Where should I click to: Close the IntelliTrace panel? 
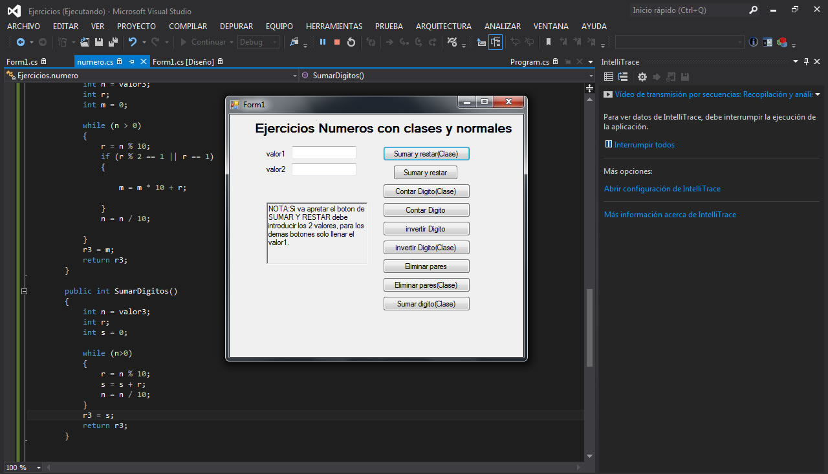tap(818, 61)
